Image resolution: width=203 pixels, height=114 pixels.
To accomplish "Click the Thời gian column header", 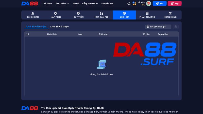I will click(103, 34).
